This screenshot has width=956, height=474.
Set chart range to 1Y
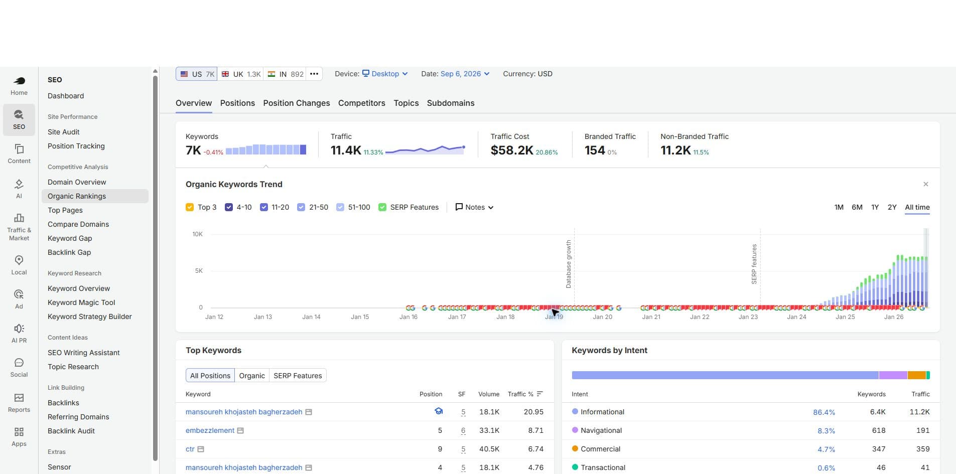(875, 207)
